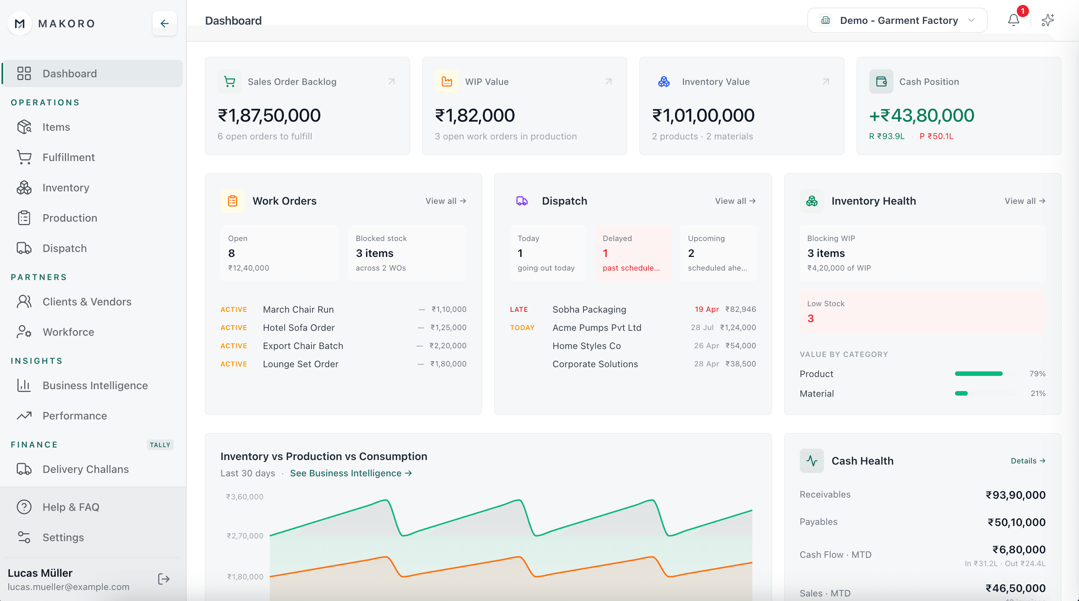Open the notifications bell
Screen dimensions: 1079x601
tap(1013, 20)
